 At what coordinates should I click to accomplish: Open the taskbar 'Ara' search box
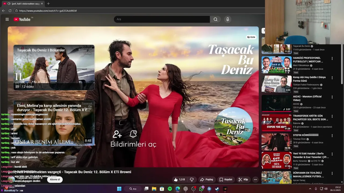click(132, 189)
